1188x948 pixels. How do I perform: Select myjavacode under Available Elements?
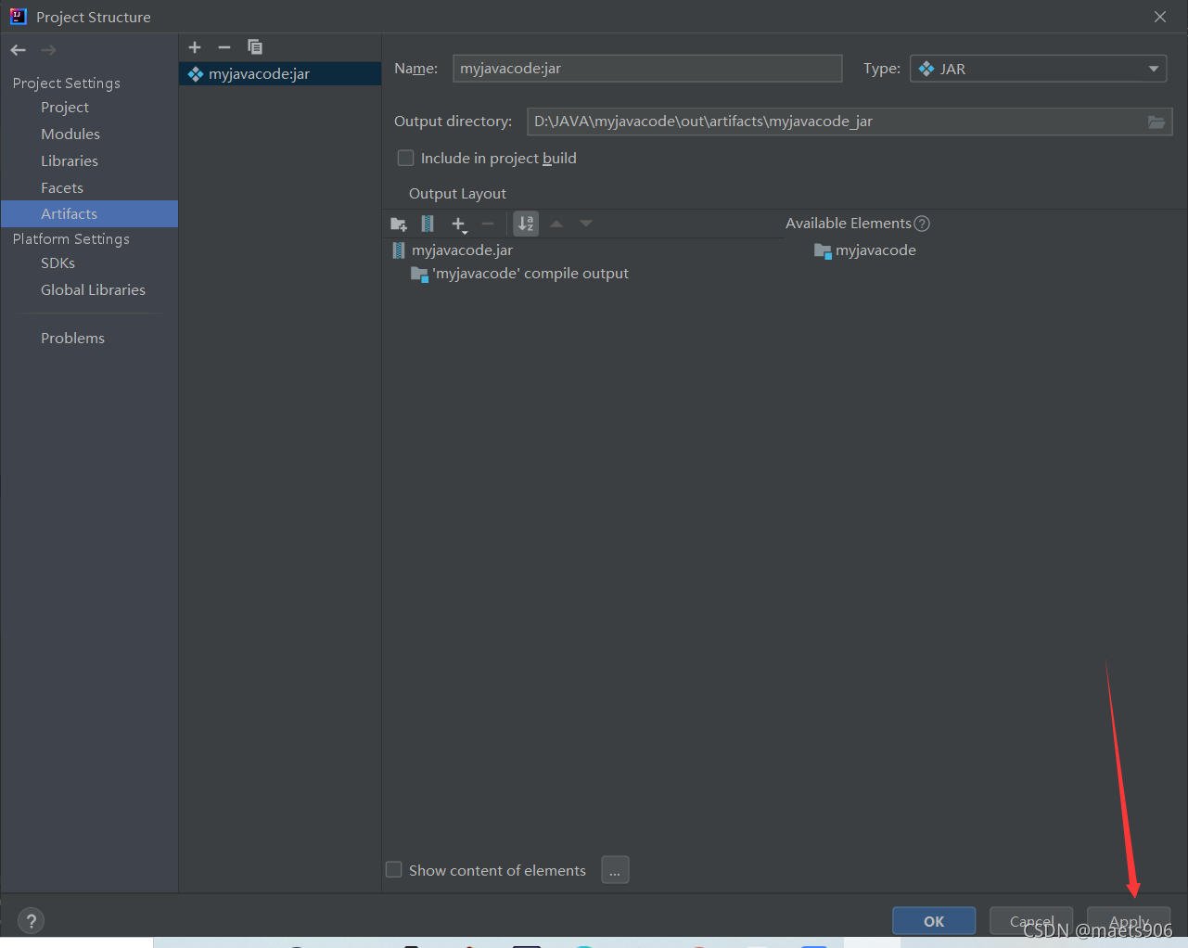click(875, 250)
